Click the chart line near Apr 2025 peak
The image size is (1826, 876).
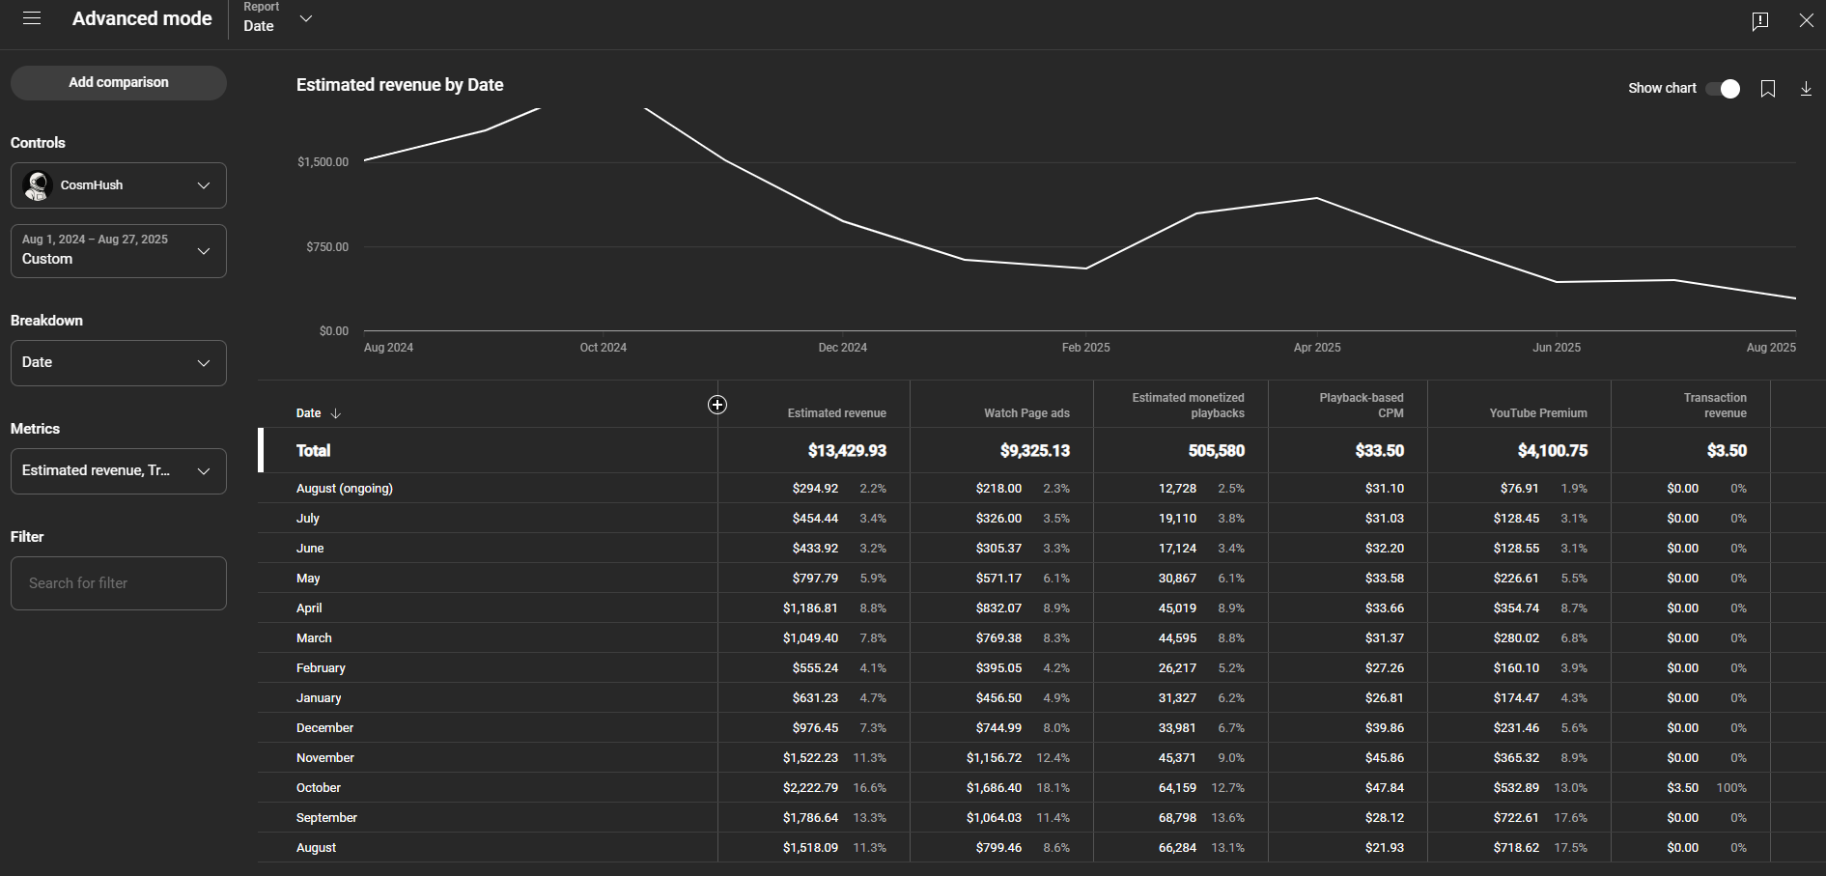pyautogui.click(x=1316, y=198)
